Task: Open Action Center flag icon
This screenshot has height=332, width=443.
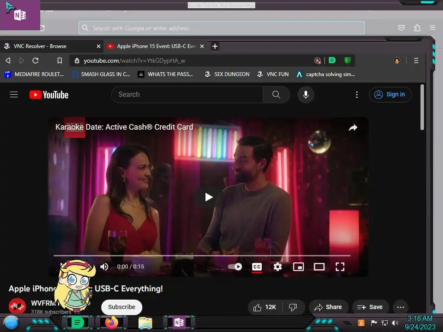Action: click(374, 322)
